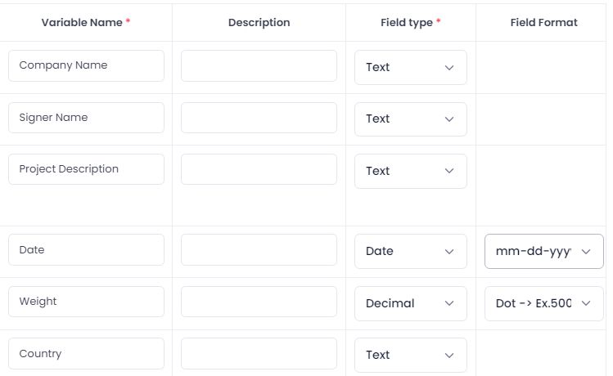The height and width of the screenshot is (376, 613).
Task: Click the Signer Name variable field
Action: [86, 118]
